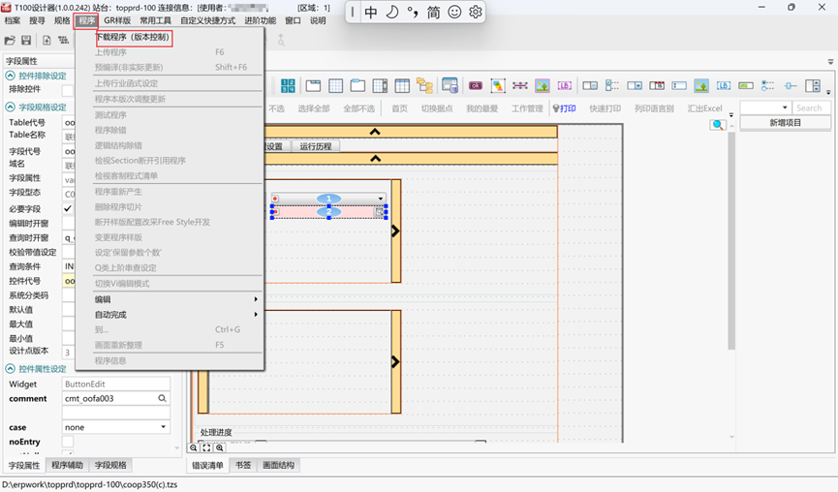Toggle the IME half-moon width mode

[391, 12]
